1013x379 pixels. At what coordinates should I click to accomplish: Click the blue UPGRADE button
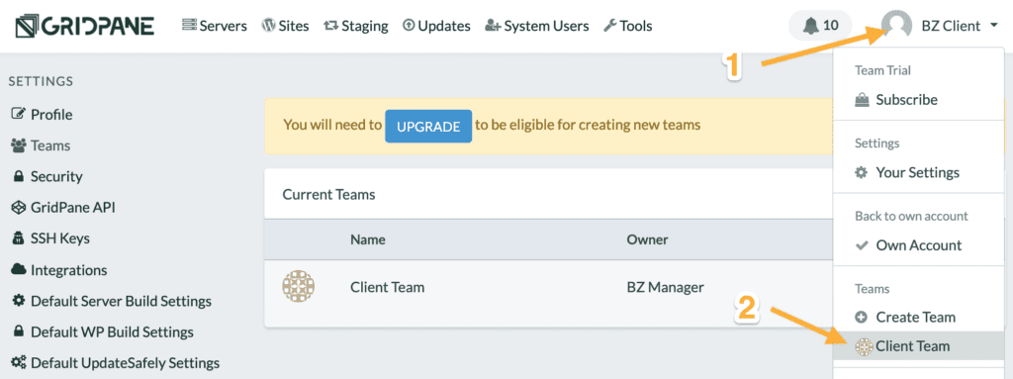pyautogui.click(x=428, y=126)
